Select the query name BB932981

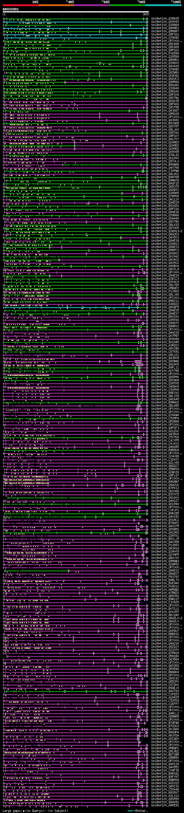(x=11, y=10)
